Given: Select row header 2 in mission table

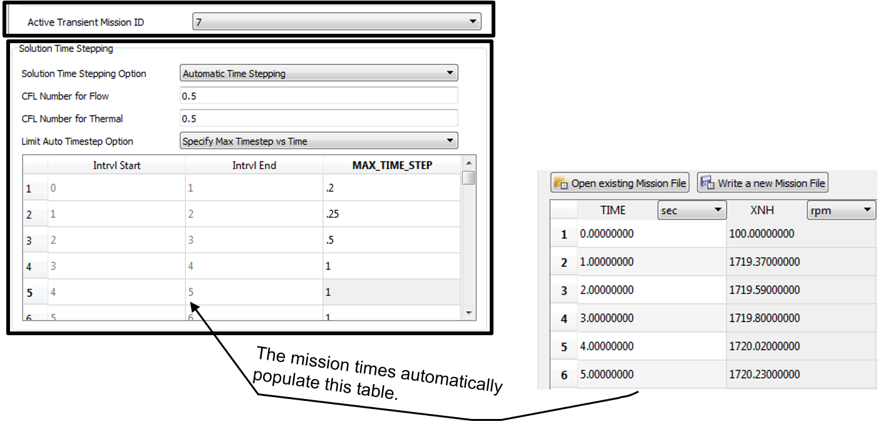Looking at the screenshot, I should coord(564,262).
